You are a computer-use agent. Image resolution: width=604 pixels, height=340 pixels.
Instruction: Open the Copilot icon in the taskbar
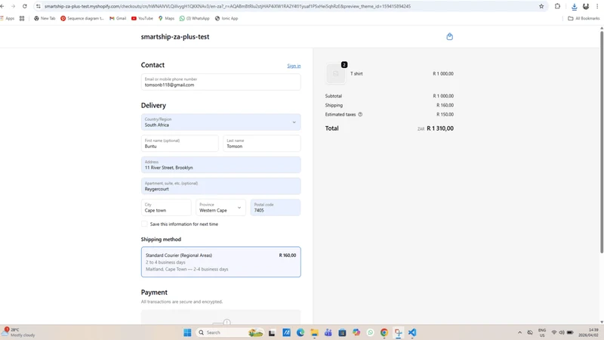(356, 332)
